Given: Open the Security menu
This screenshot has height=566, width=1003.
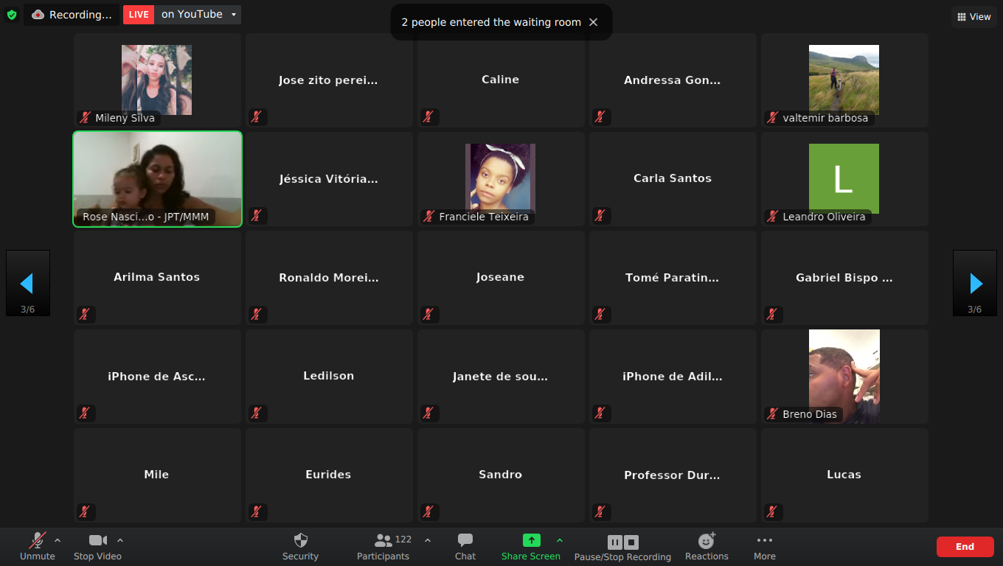Looking at the screenshot, I should tap(300, 547).
